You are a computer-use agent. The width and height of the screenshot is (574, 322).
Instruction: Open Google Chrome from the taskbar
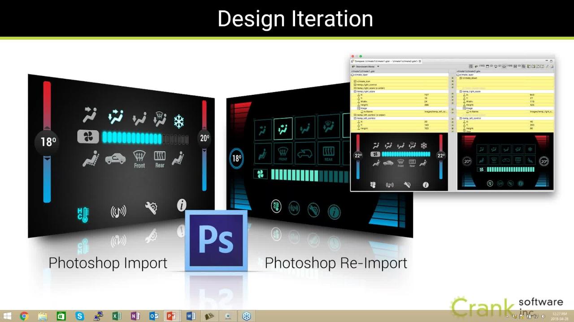24,316
